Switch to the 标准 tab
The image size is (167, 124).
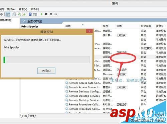click(32, 116)
